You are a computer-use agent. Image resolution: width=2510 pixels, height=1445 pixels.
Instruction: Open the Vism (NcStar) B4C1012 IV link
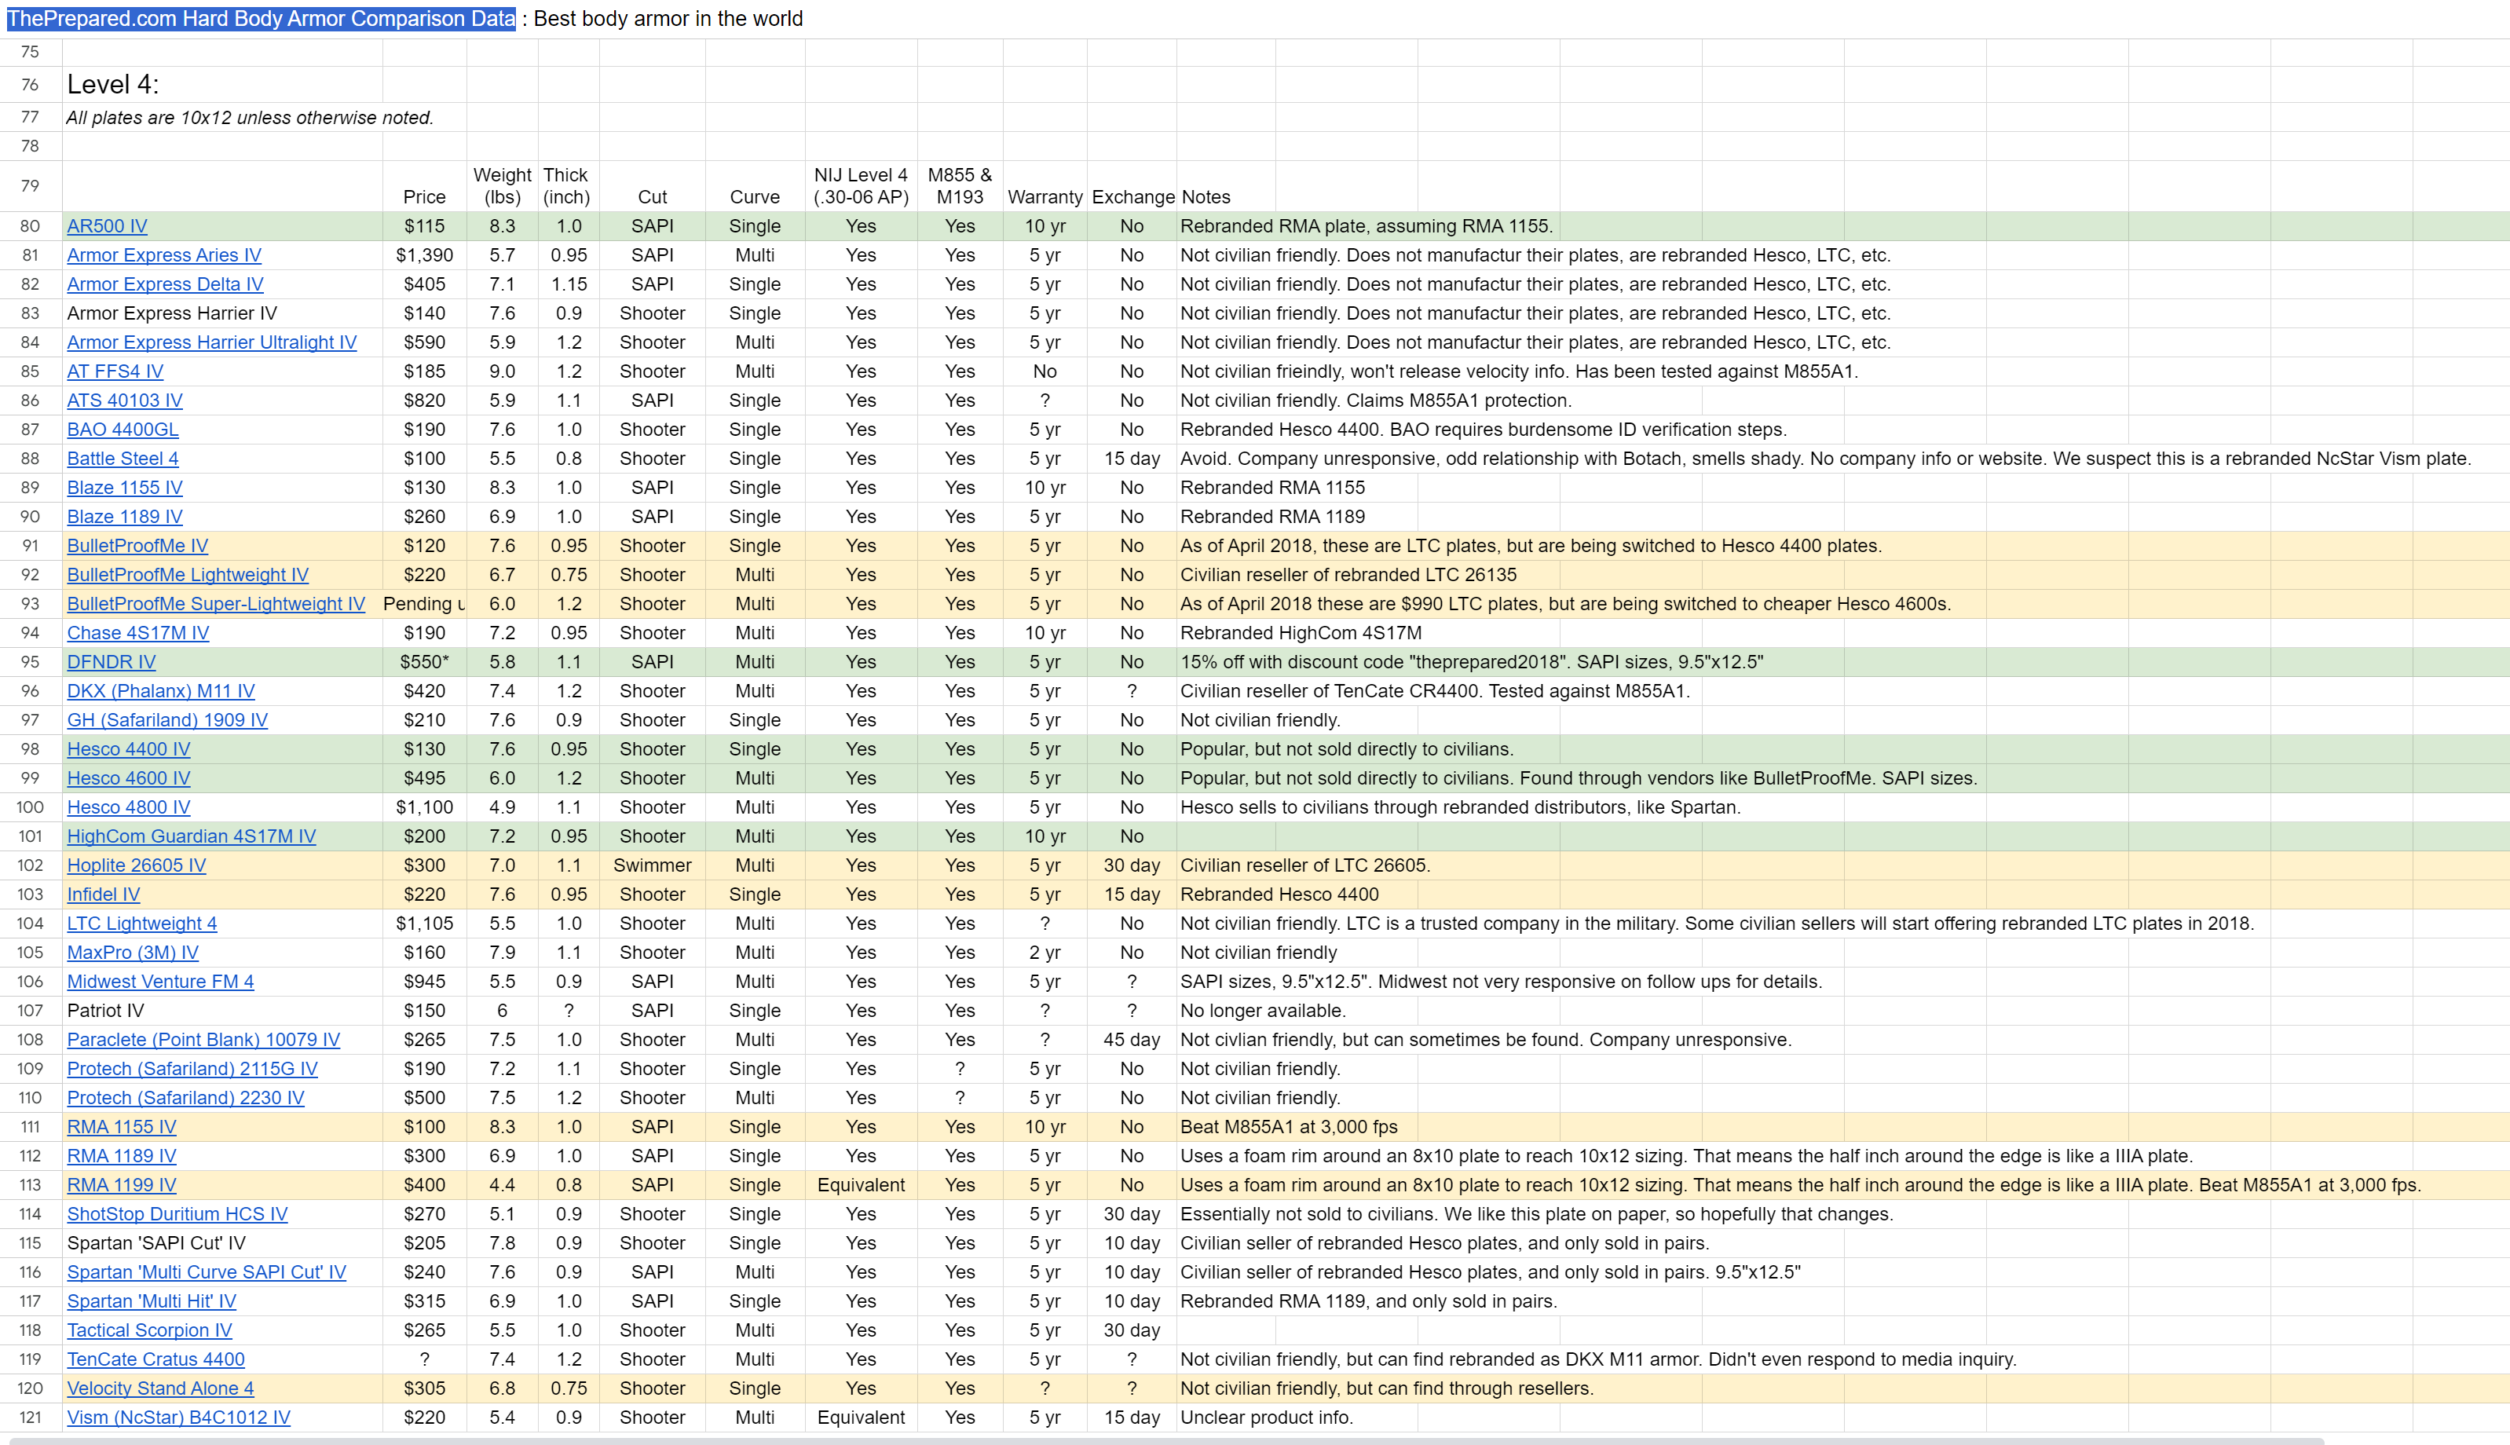click(x=178, y=1418)
